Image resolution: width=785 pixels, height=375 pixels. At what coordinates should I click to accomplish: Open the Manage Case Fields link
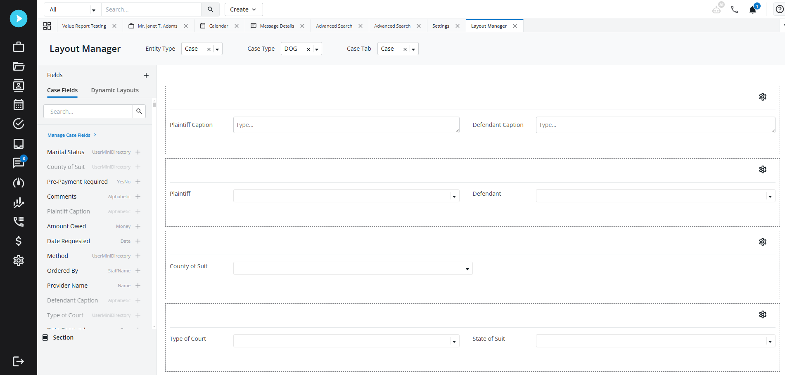tap(72, 135)
